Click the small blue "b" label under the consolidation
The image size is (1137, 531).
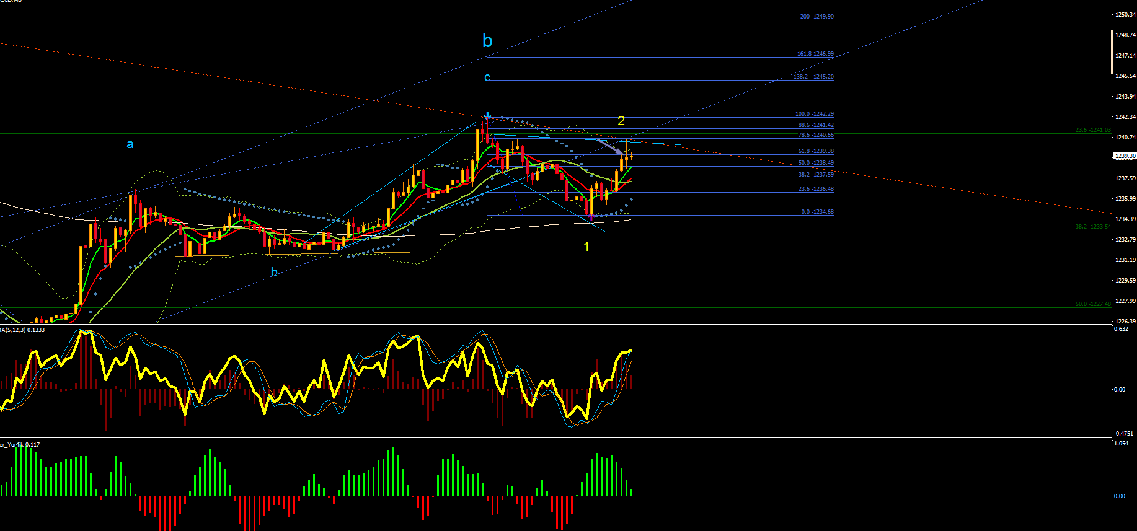274,272
